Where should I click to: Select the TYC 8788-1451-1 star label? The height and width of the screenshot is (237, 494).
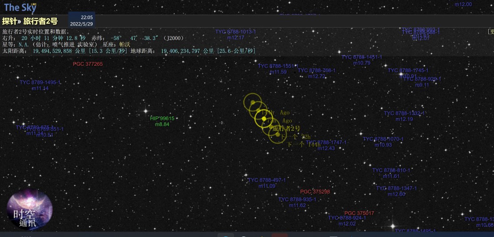361,57
